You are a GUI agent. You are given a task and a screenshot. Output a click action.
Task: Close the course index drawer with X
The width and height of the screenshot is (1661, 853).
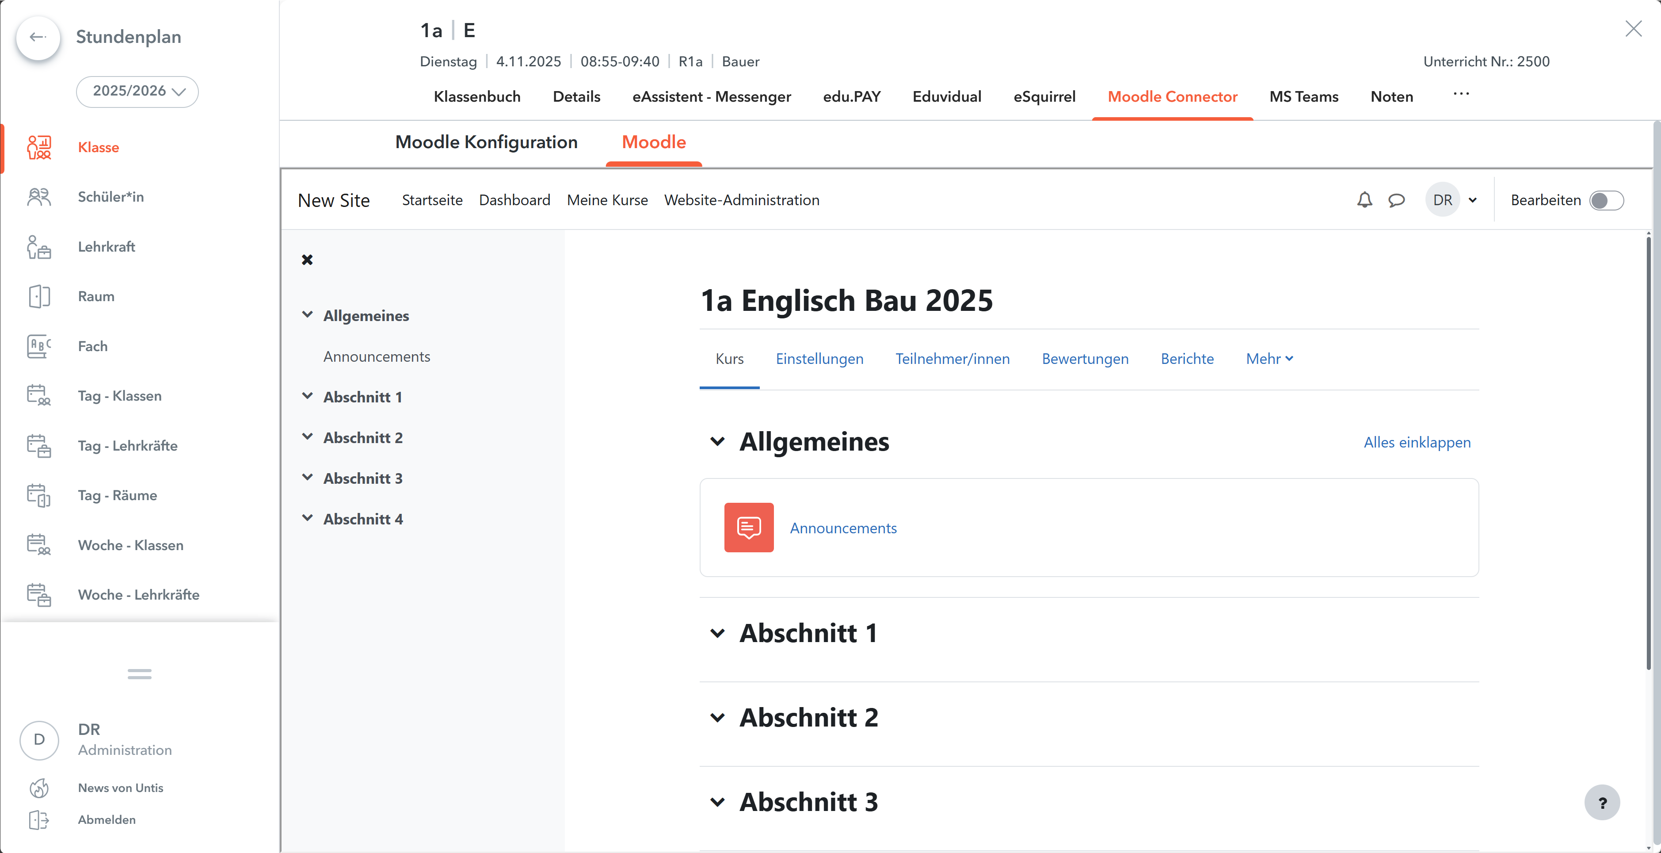(307, 260)
